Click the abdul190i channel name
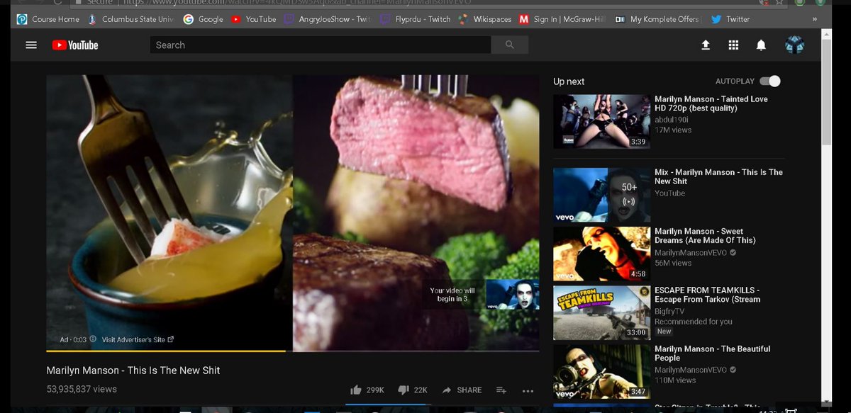Image resolution: width=851 pixels, height=413 pixels. (673, 120)
